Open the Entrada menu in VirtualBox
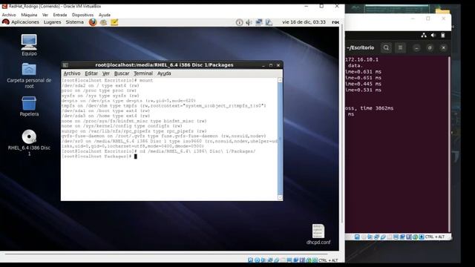This screenshot has width=475, height=267. (x=60, y=15)
